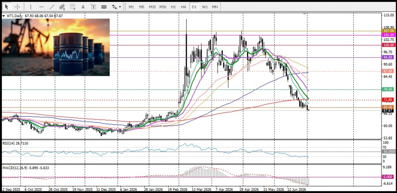Switch to H4 timeframe
397x193 pixels.
[x=184, y=7]
